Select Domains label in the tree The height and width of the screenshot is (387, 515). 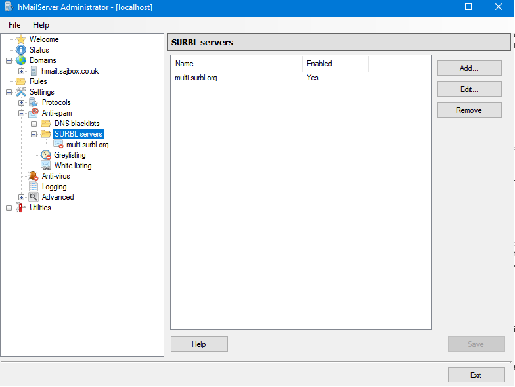(43, 60)
